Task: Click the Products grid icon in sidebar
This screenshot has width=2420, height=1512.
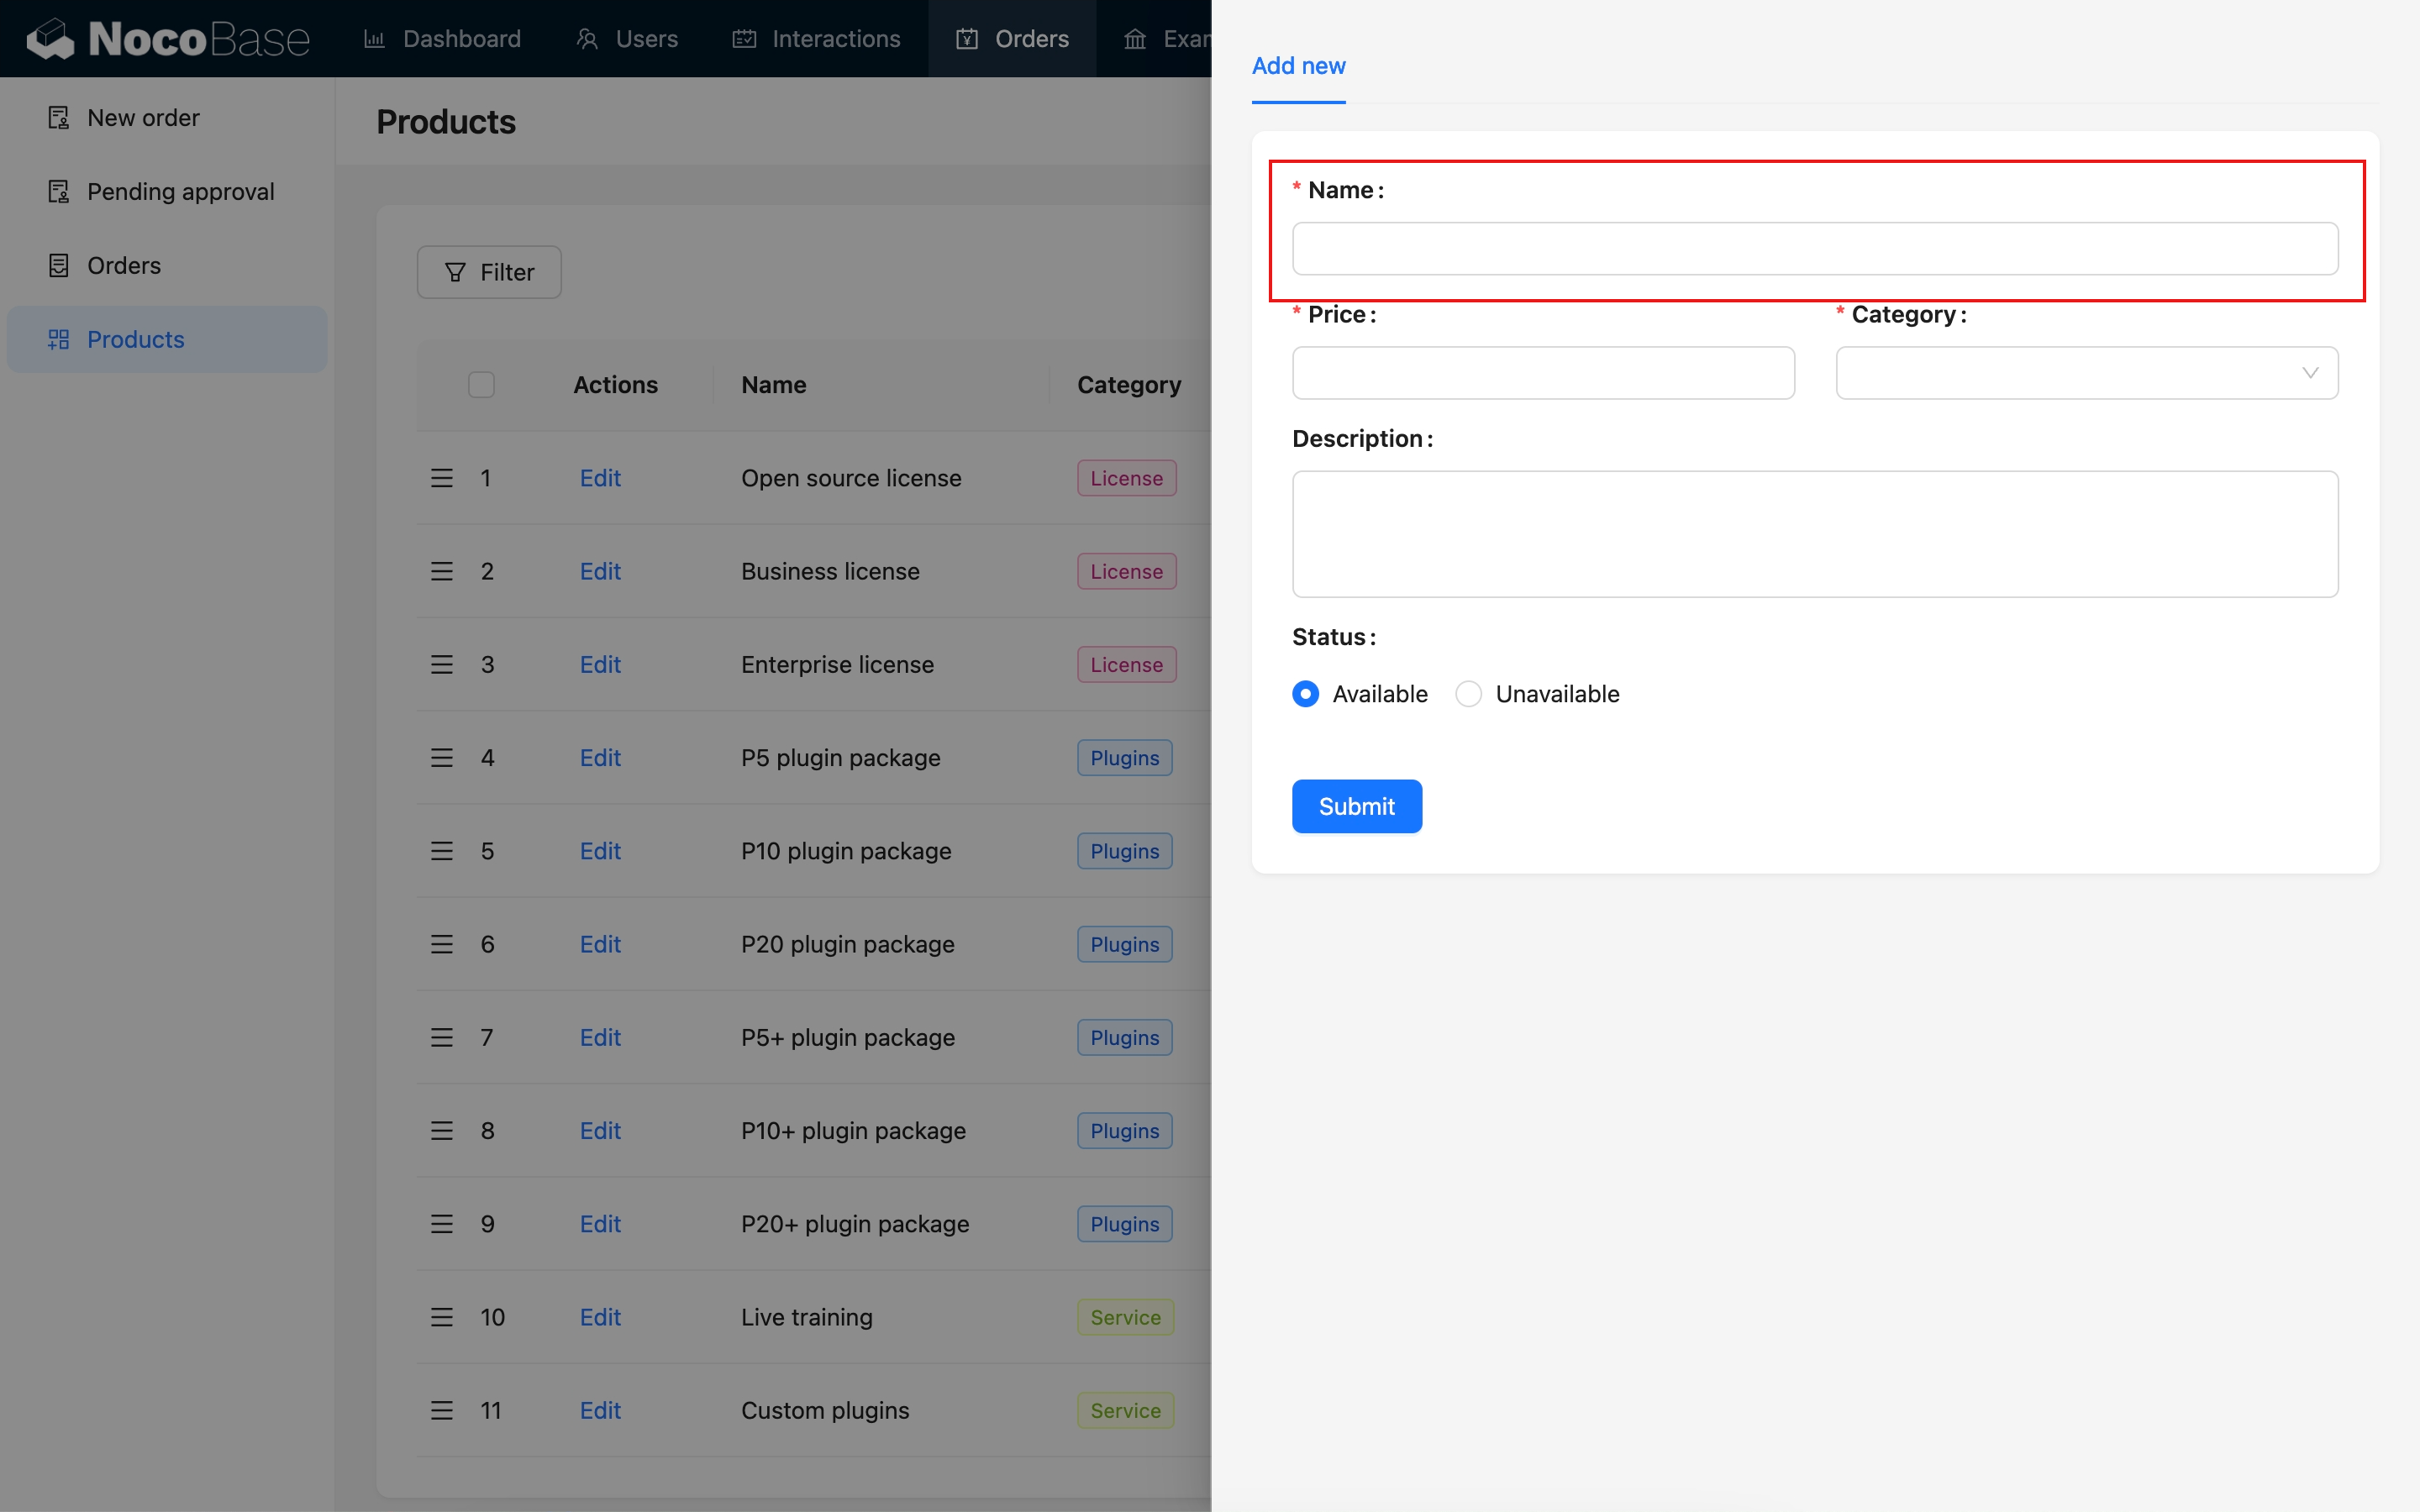Action: point(59,339)
